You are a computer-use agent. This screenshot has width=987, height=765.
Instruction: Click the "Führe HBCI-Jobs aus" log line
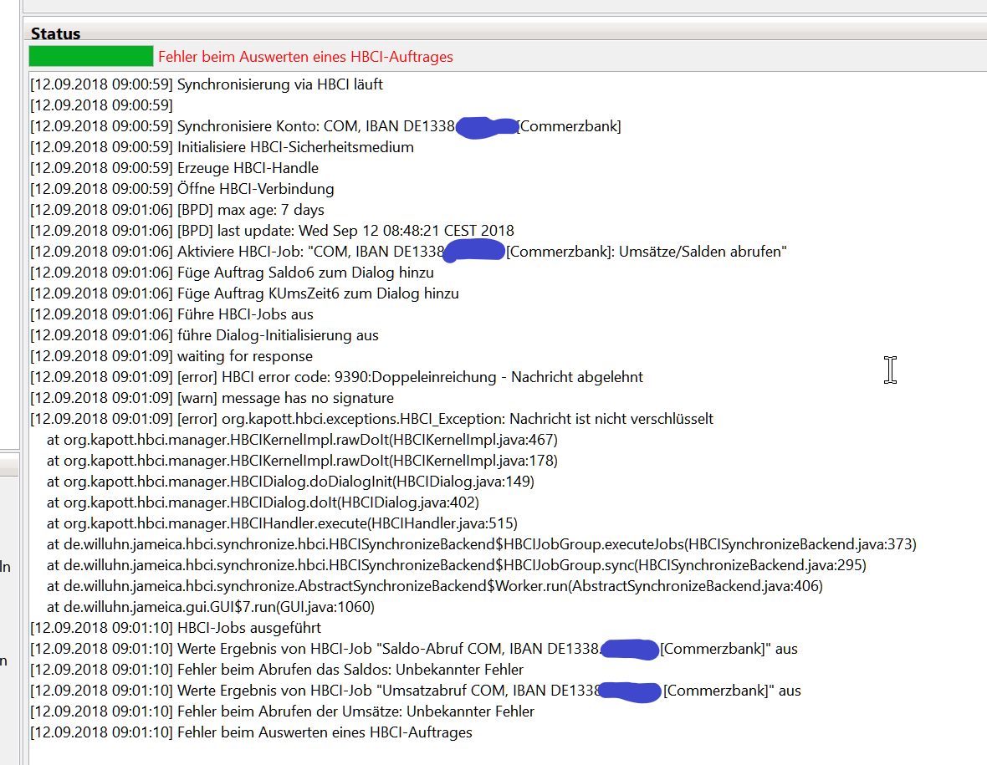[245, 314]
